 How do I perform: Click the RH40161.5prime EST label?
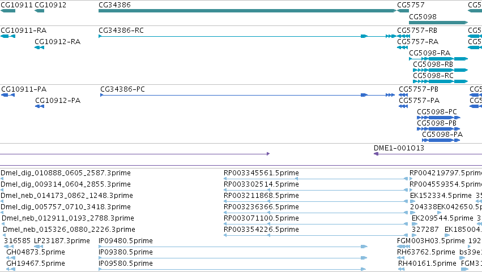[427, 264]
